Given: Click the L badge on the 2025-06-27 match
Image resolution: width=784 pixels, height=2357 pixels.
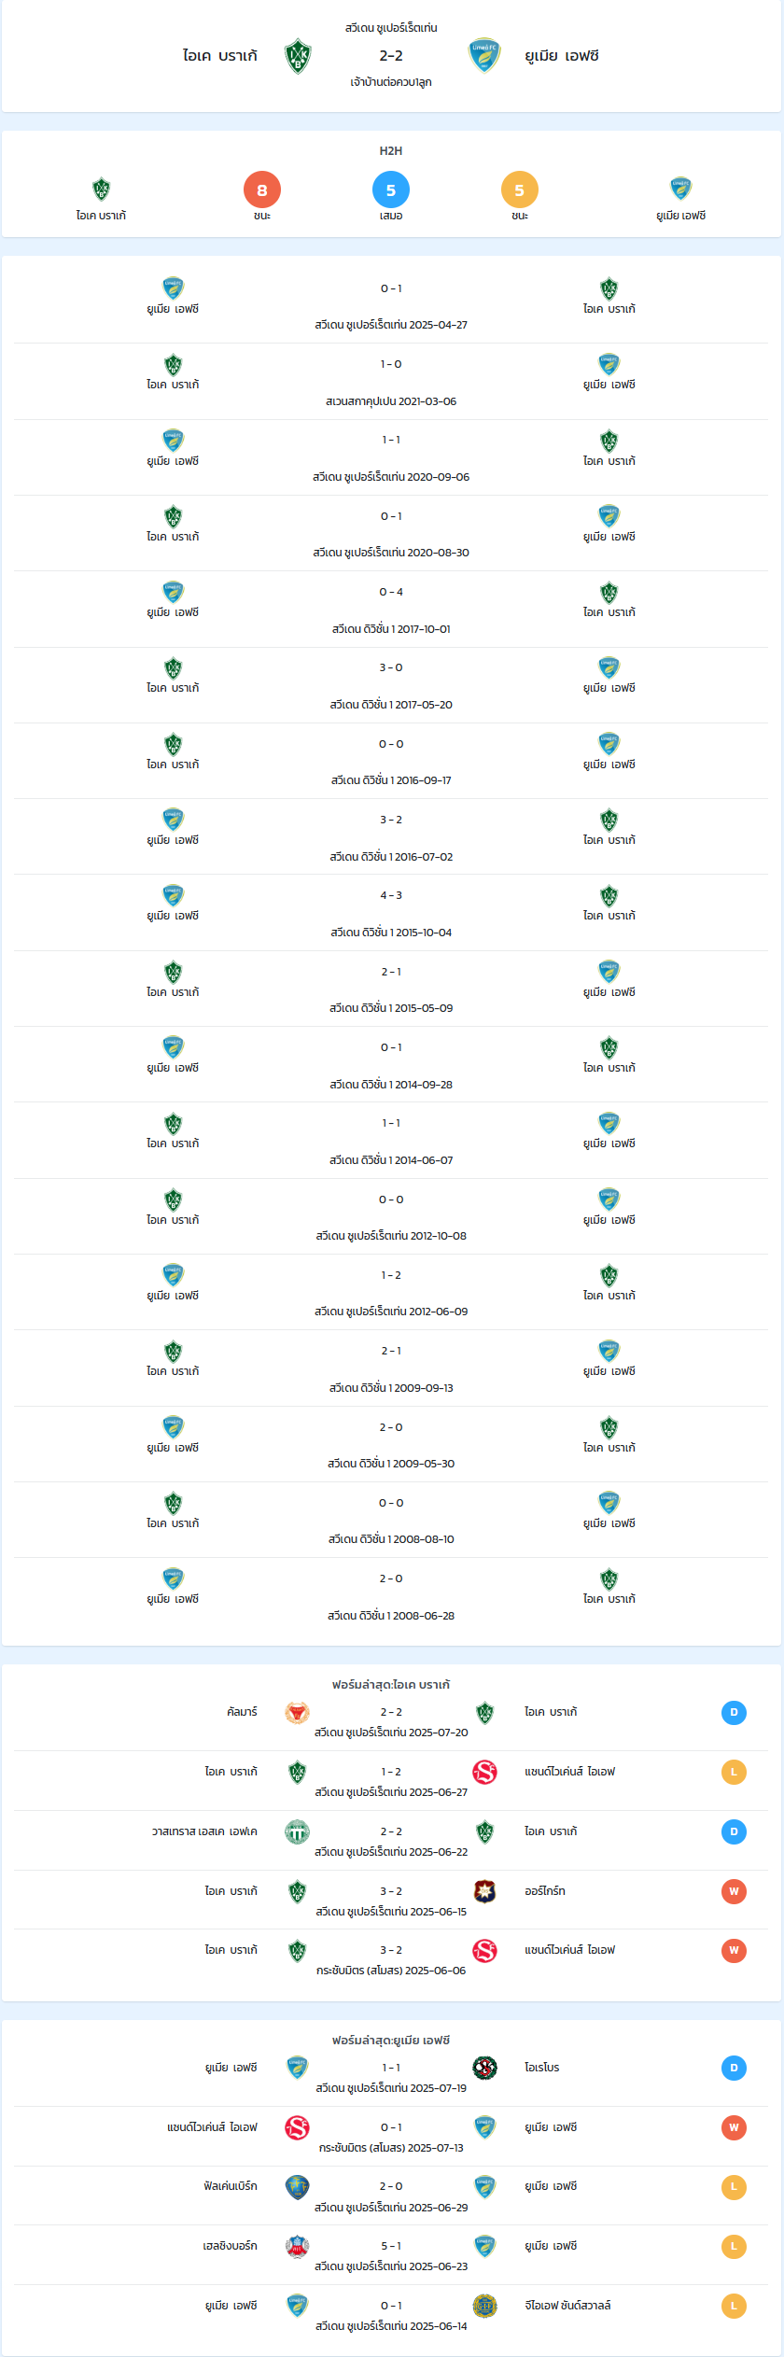Looking at the screenshot, I should click(x=734, y=1772).
